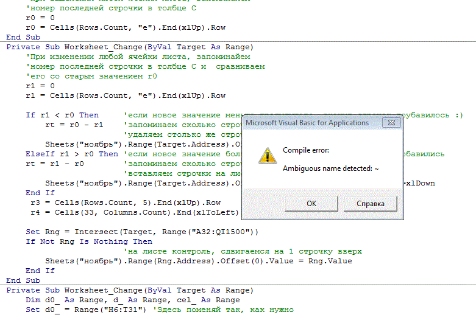Click the 'Compile error:' label
Screen dimensions: 476x315
click(305, 150)
